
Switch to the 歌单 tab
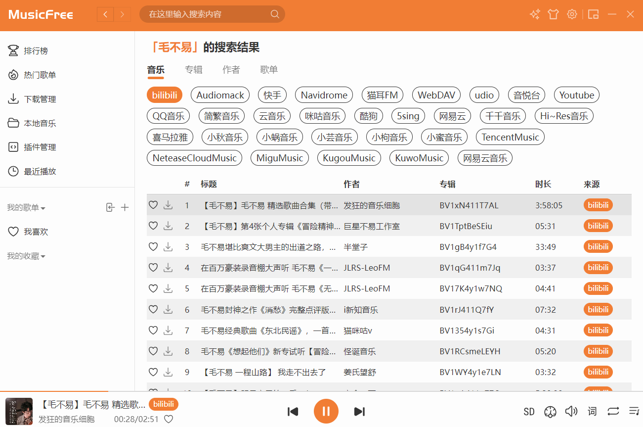269,70
